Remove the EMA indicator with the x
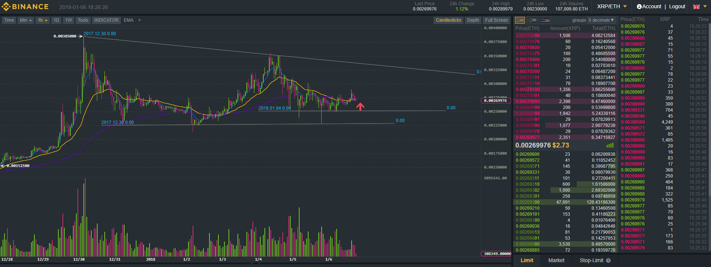 [140, 20]
